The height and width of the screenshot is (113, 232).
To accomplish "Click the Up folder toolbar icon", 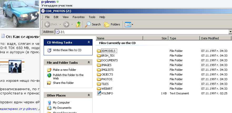I will coord(78,24).
